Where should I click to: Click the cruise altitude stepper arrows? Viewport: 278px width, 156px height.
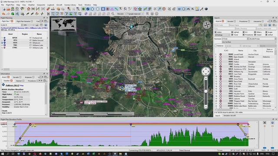pyautogui.click(x=22, y=25)
